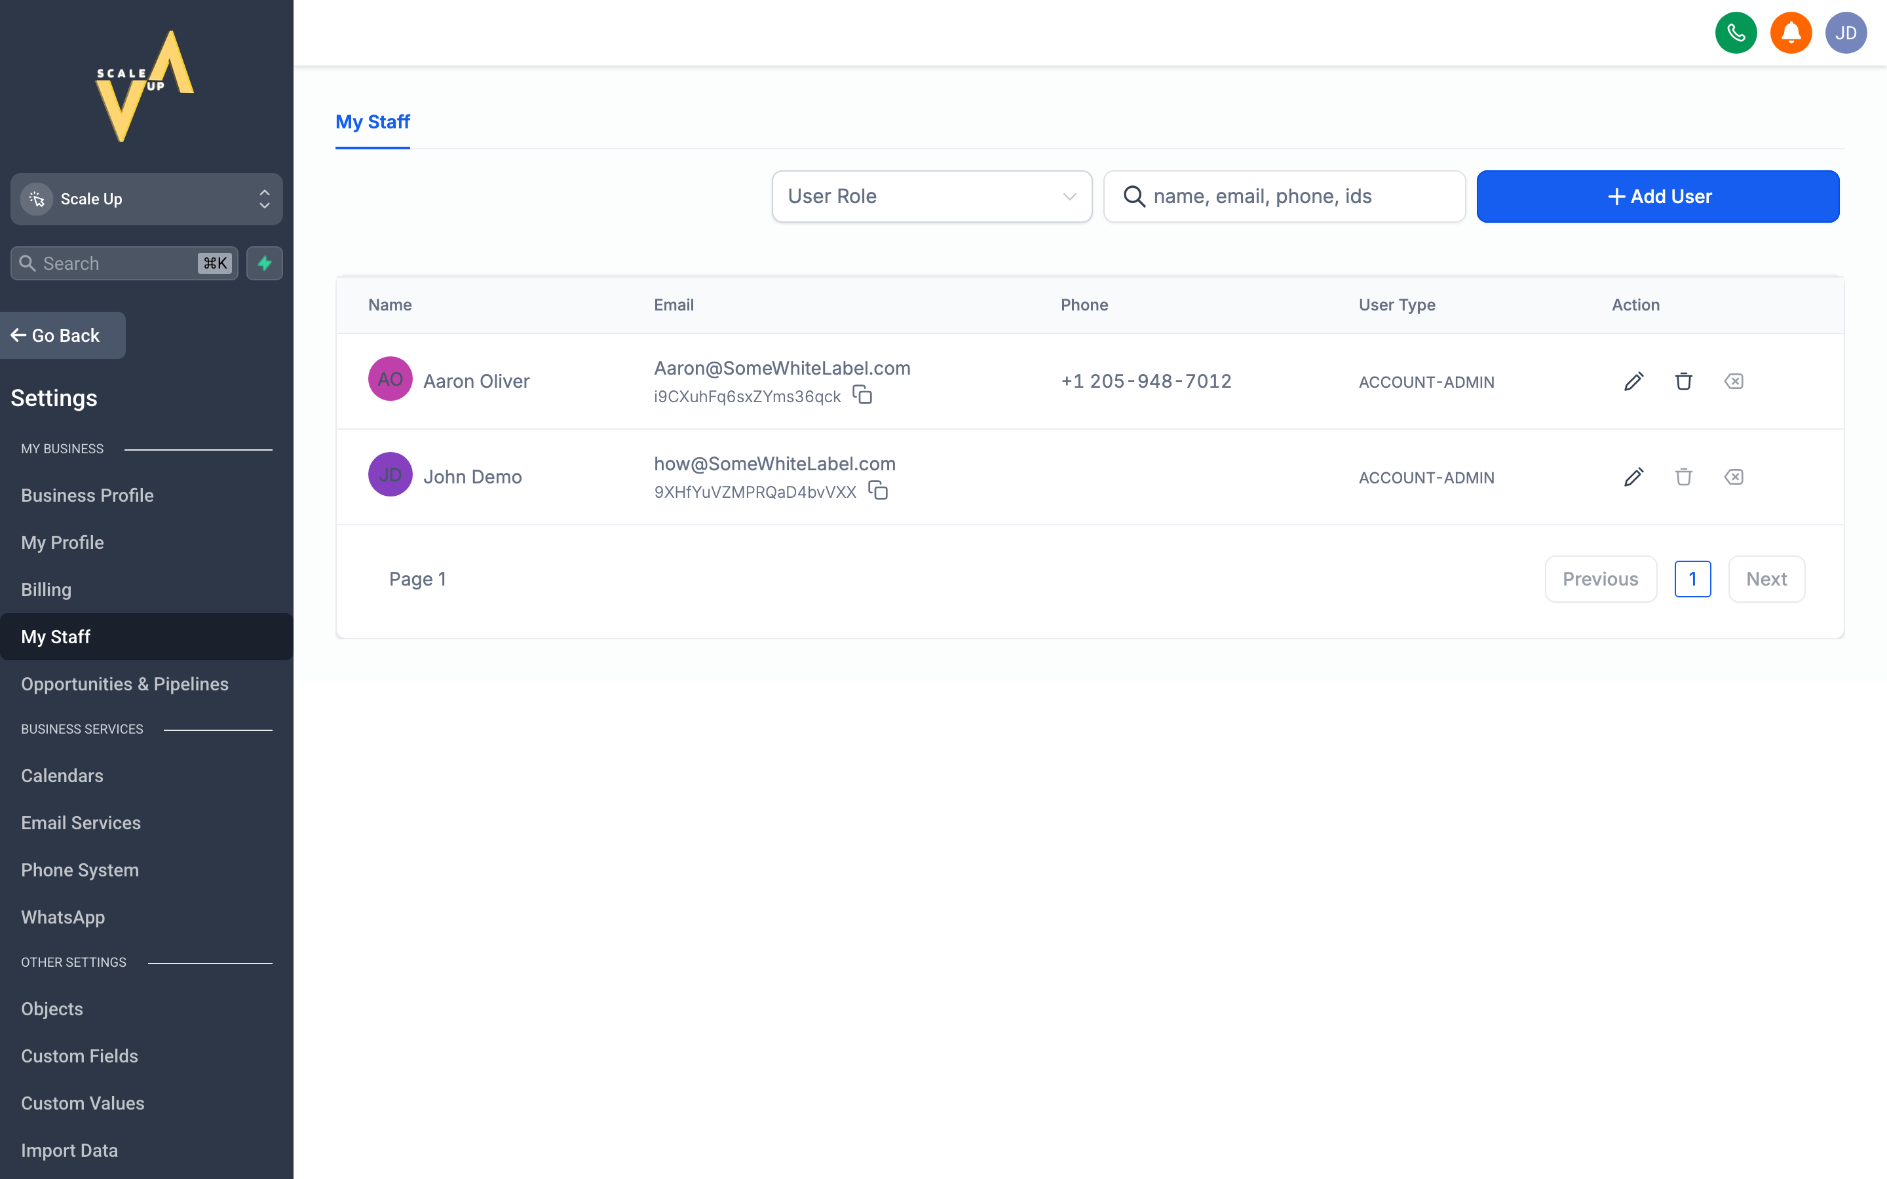Viewport: 1887px width, 1179px height.
Task: Expand the User Role dropdown
Action: (932, 196)
